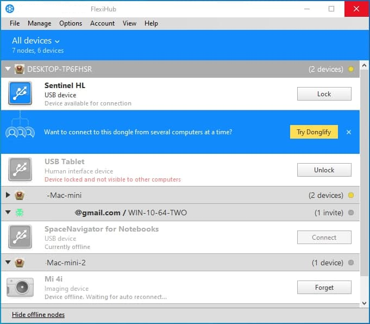Click the vertical scrollbar thumb

click(x=364, y=172)
